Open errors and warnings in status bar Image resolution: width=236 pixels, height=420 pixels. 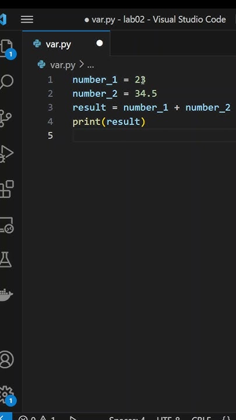pyautogui.click(x=37, y=418)
